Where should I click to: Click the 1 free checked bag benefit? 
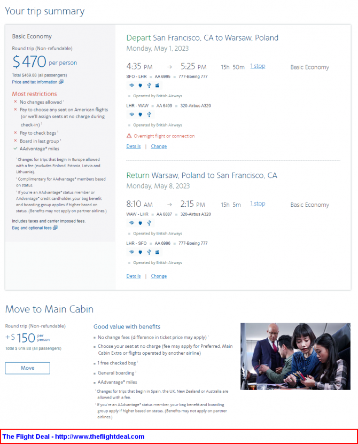(116, 363)
